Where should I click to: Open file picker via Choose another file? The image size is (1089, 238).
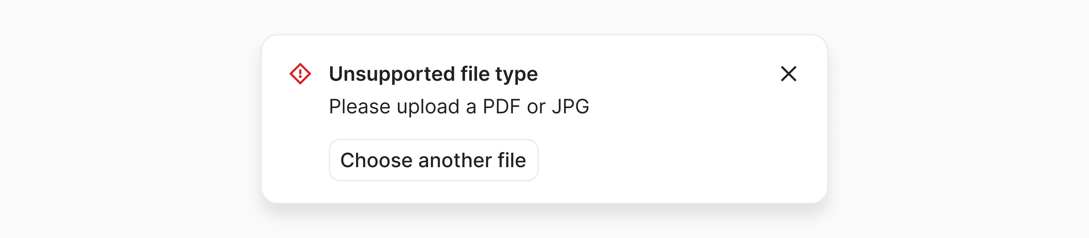pyautogui.click(x=433, y=160)
